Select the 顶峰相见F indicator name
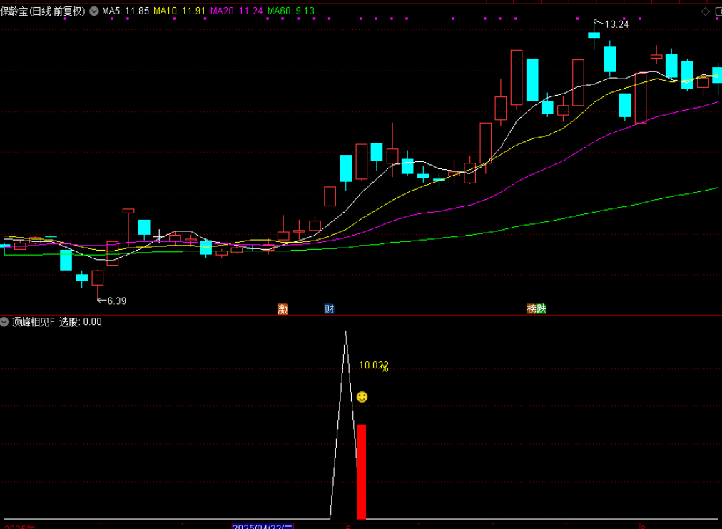 tap(33, 322)
